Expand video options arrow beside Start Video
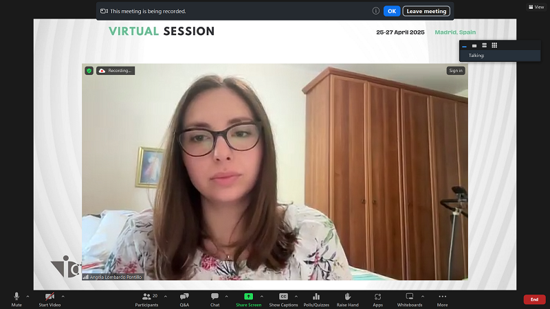 (63, 296)
